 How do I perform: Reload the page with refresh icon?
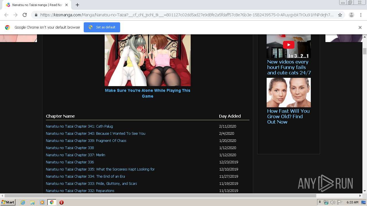click(25, 15)
